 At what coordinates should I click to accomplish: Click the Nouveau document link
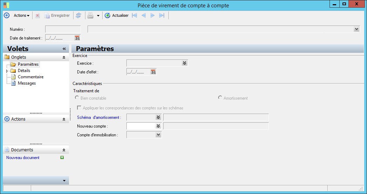click(x=23, y=158)
